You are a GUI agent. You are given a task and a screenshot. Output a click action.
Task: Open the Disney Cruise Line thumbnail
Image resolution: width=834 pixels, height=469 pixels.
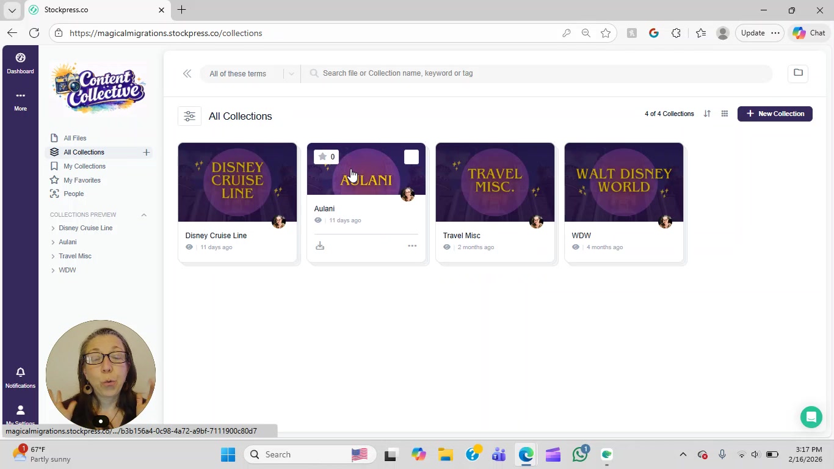pyautogui.click(x=238, y=182)
